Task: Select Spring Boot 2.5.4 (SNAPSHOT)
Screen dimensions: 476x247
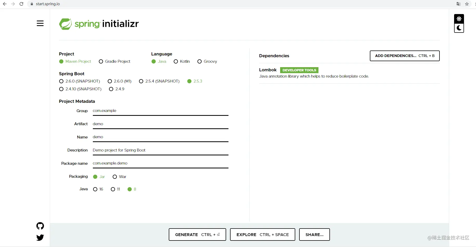Action: click(159, 81)
